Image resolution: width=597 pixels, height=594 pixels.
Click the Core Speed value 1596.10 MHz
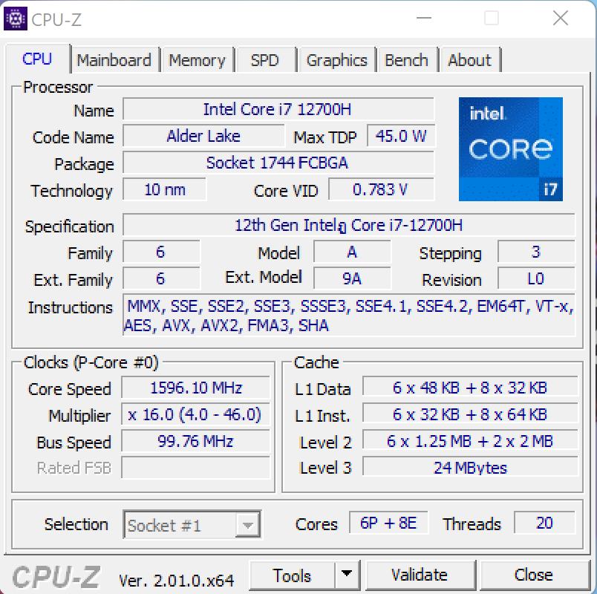point(196,388)
